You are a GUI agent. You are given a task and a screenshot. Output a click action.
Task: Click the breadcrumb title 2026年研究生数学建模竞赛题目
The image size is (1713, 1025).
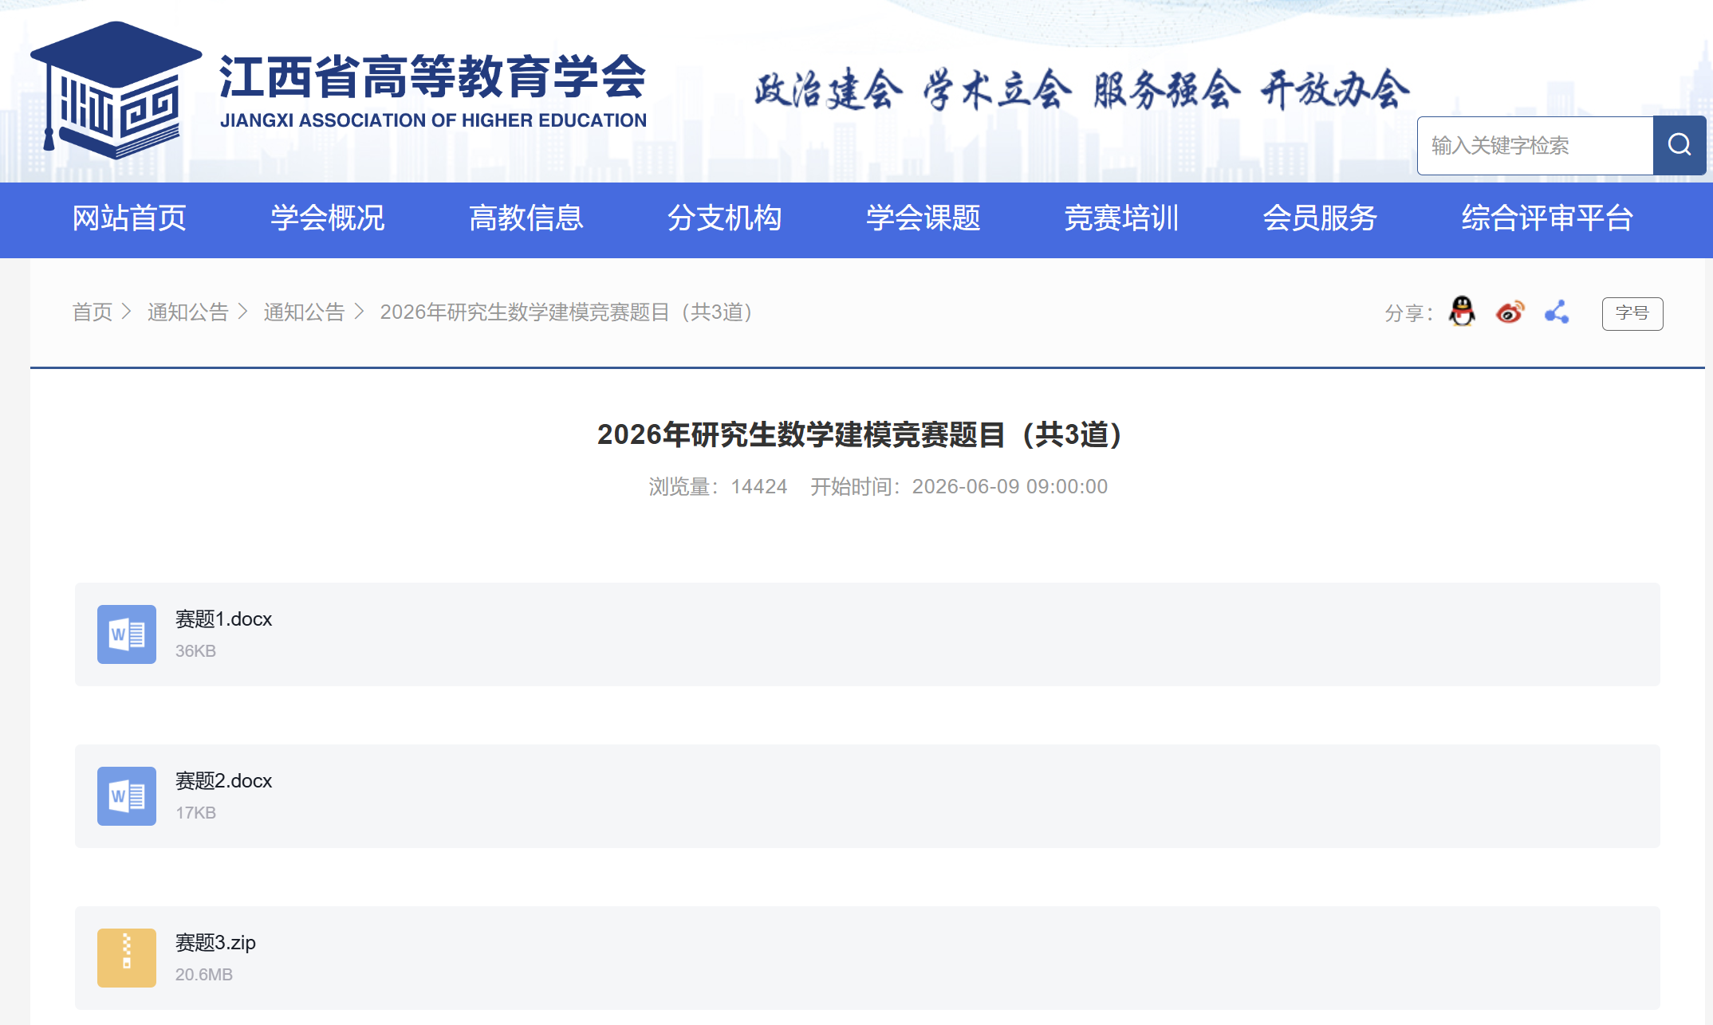569,312
